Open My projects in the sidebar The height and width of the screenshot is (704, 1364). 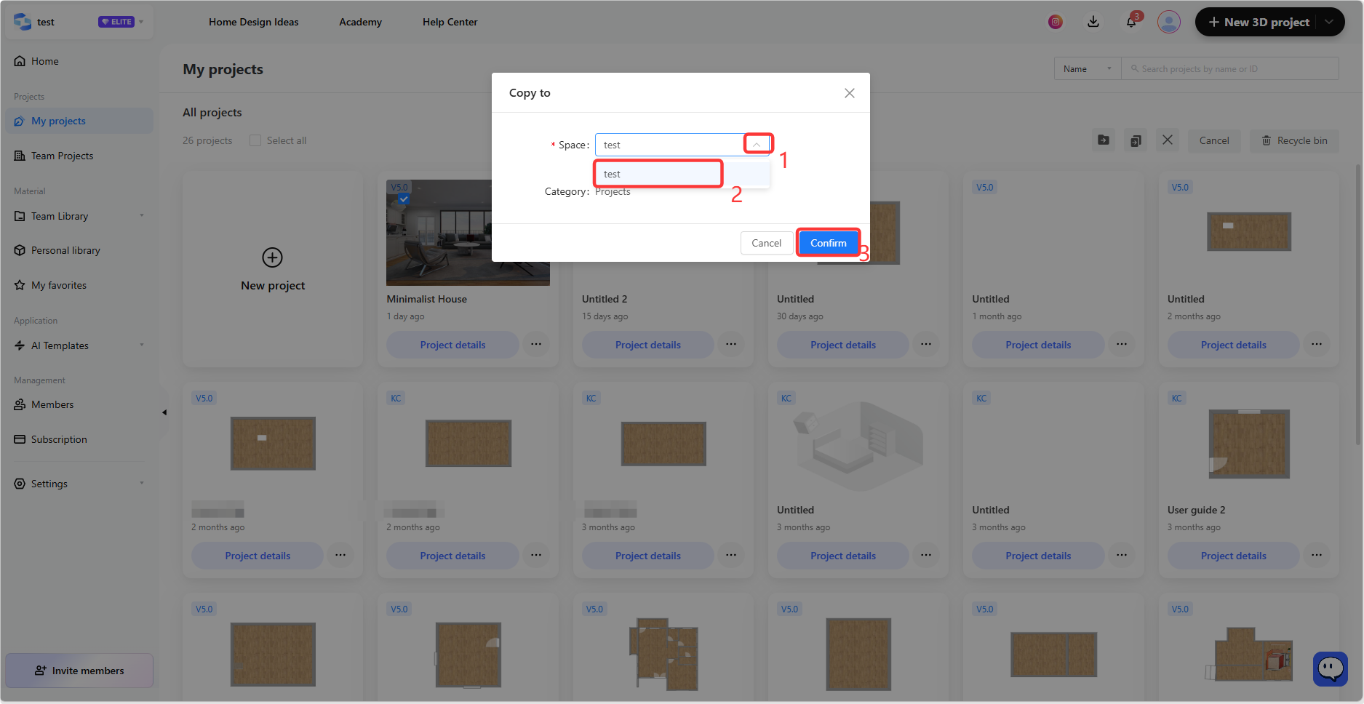click(x=79, y=121)
